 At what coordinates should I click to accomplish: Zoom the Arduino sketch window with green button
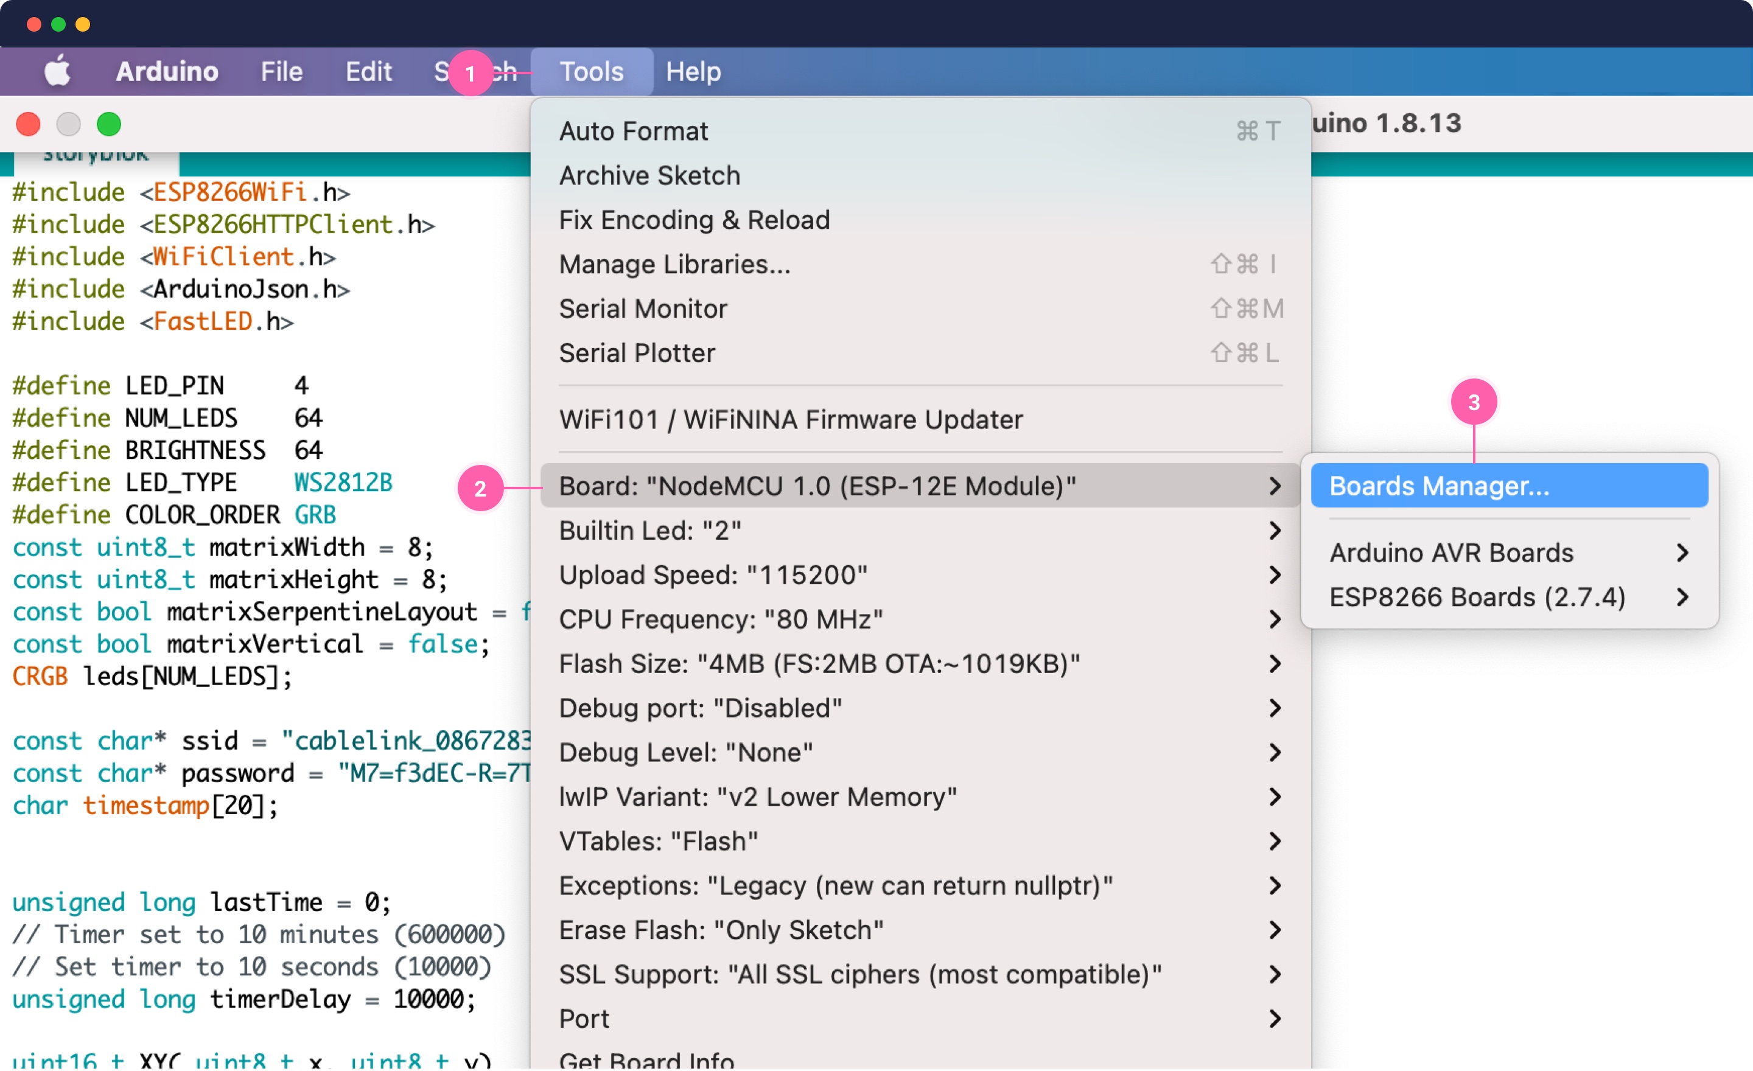point(109,125)
